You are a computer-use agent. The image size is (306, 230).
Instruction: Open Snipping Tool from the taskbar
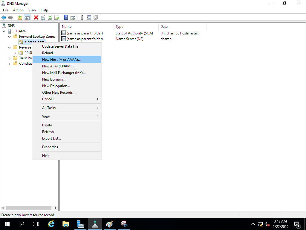pyautogui.click(x=124, y=224)
